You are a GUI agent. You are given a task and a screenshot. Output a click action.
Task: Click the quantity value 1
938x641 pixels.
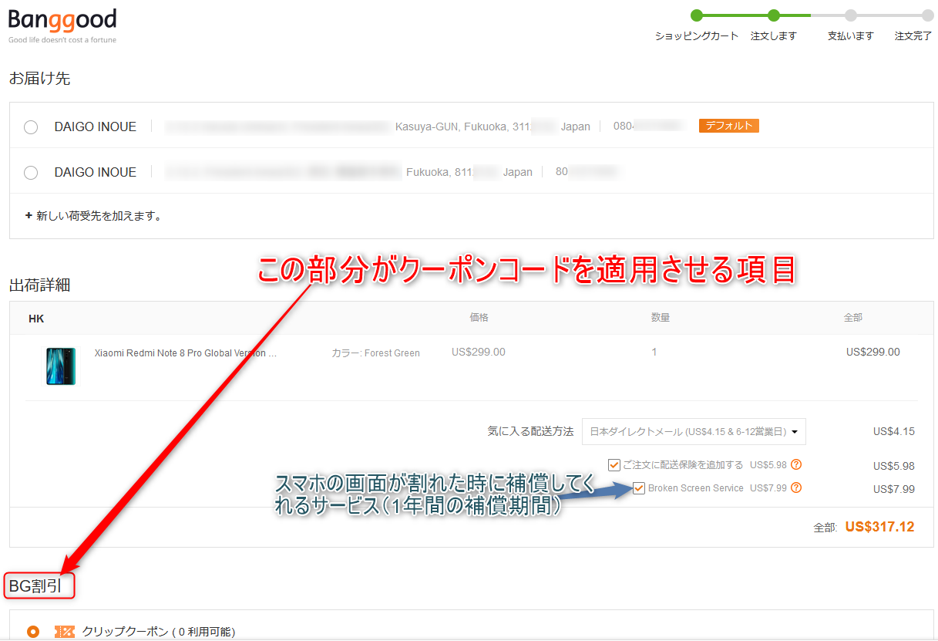[x=654, y=353]
